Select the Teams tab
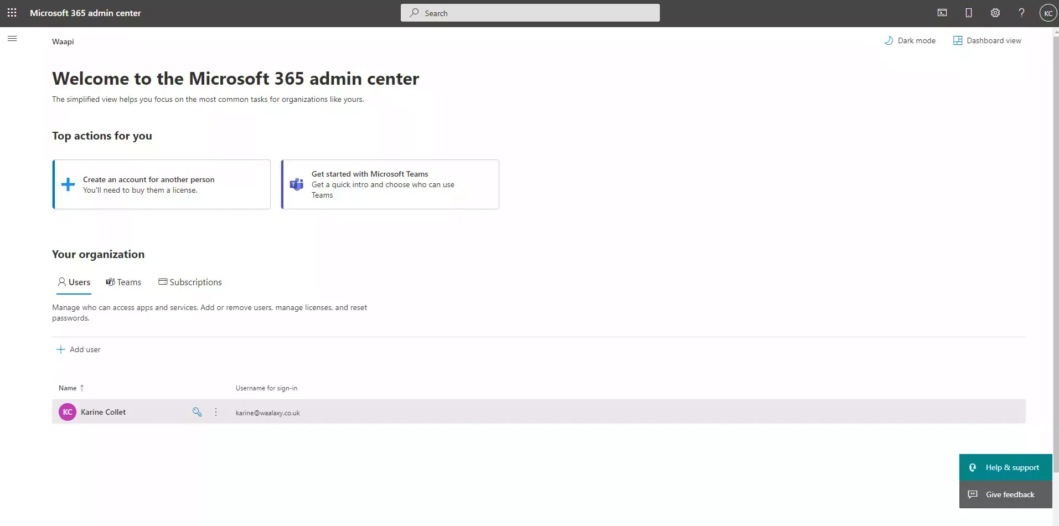The height and width of the screenshot is (526, 1059). tap(123, 282)
